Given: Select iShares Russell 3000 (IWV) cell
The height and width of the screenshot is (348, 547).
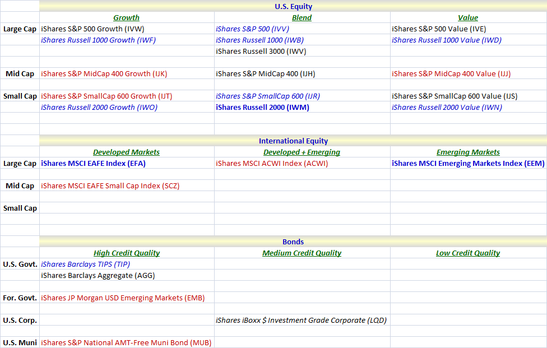Looking at the screenshot, I should [302, 51].
